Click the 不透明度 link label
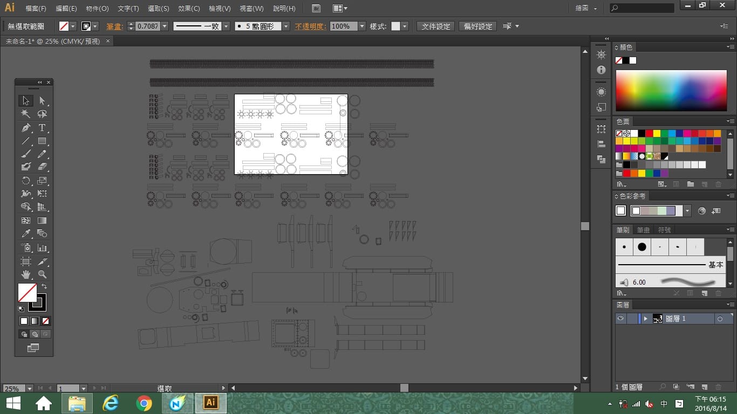The image size is (737, 414). pyautogui.click(x=310, y=26)
